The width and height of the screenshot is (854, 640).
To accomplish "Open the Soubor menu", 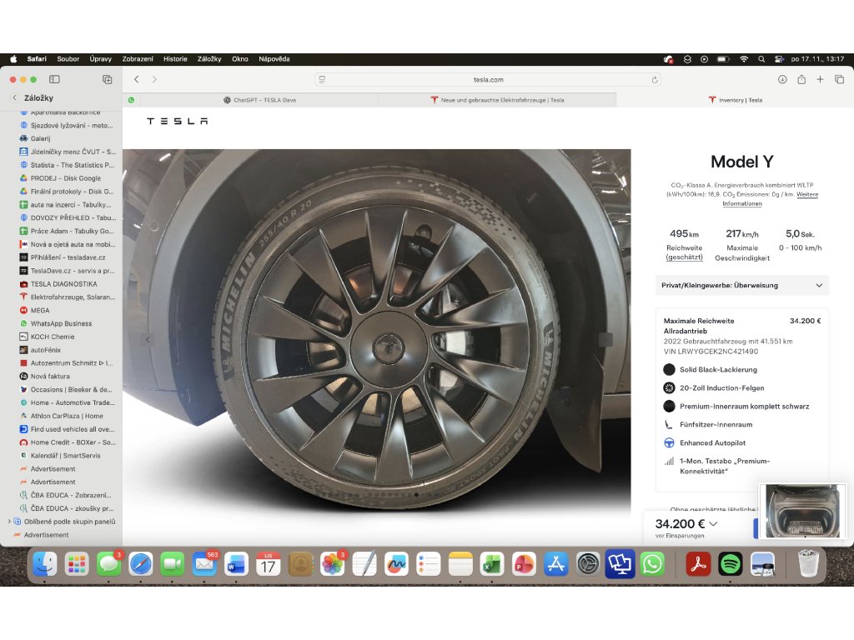I will tap(68, 59).
